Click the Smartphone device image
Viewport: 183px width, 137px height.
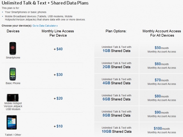point(13,48)
